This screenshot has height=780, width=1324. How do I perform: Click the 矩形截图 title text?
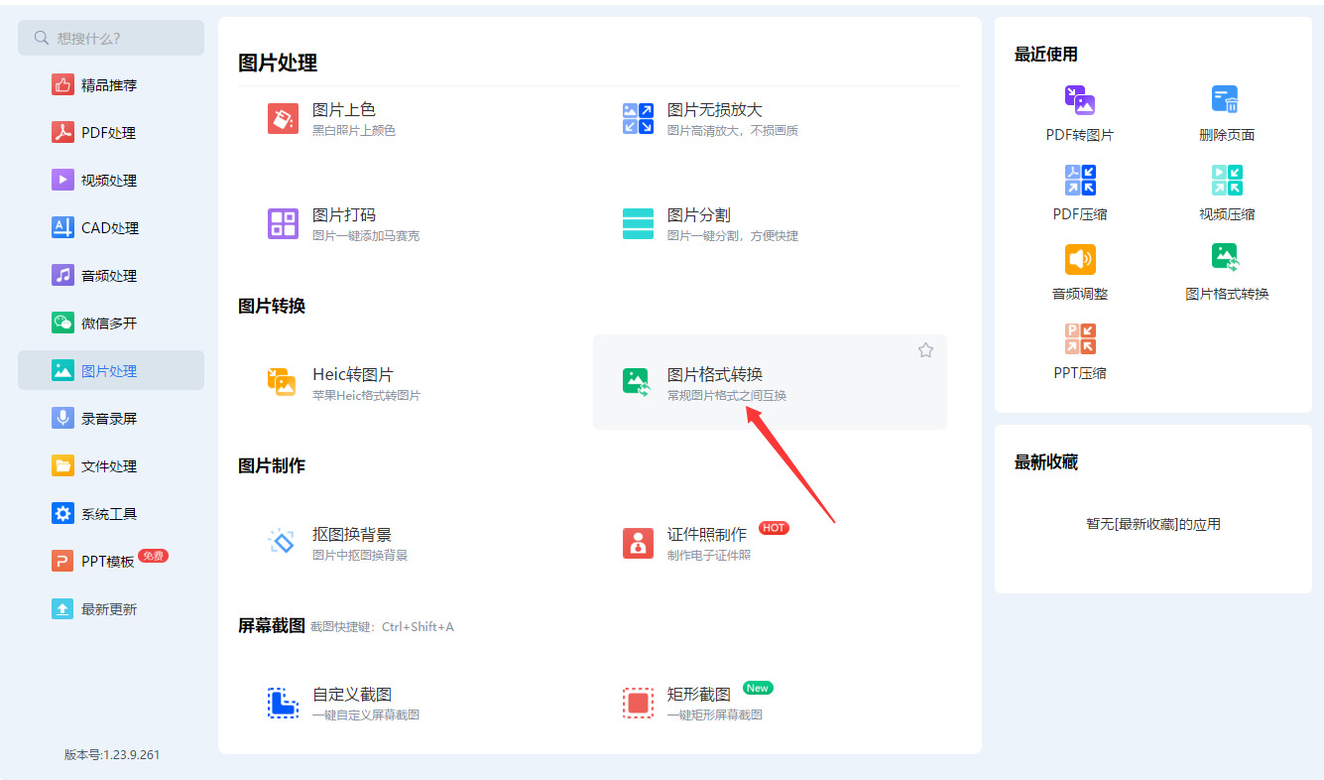[x=699, y=695]
